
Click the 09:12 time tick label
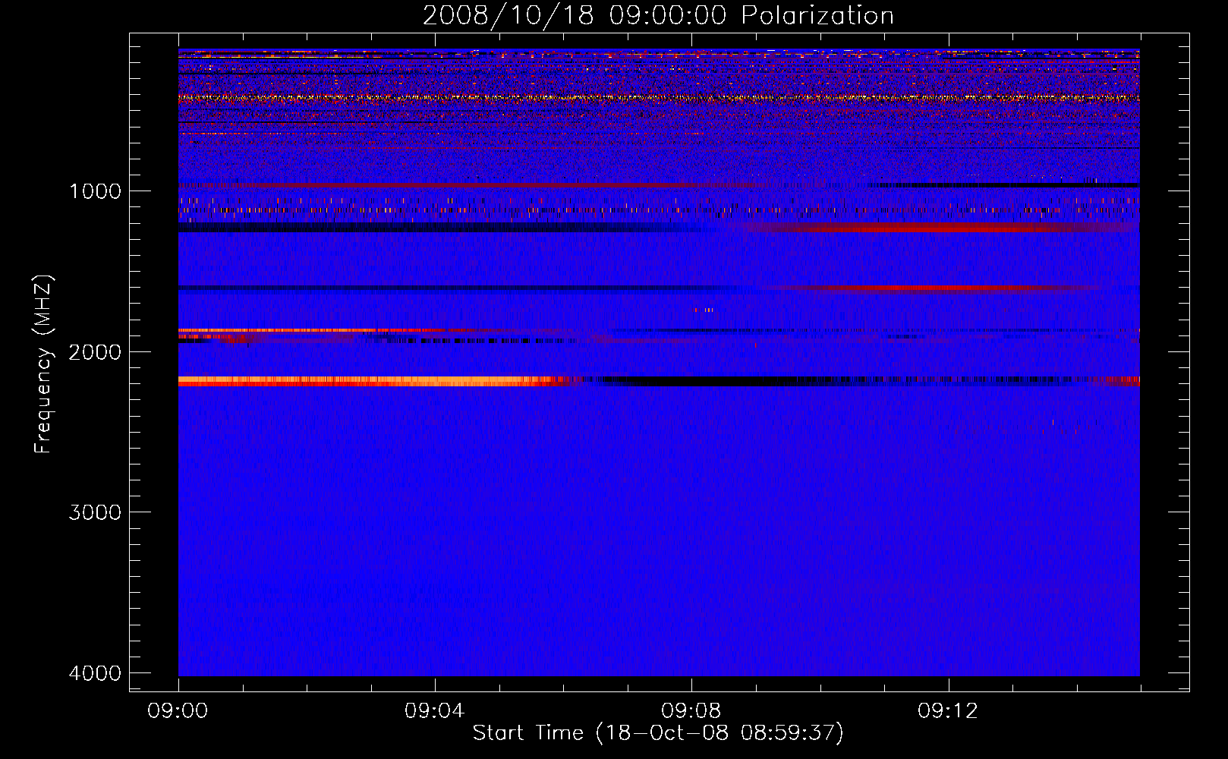948,711
